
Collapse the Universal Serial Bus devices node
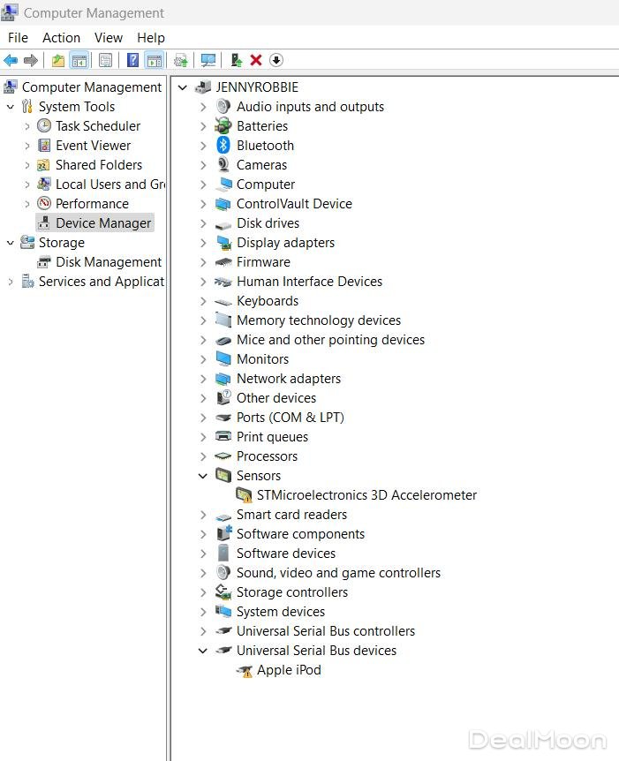tap(203, 651)
